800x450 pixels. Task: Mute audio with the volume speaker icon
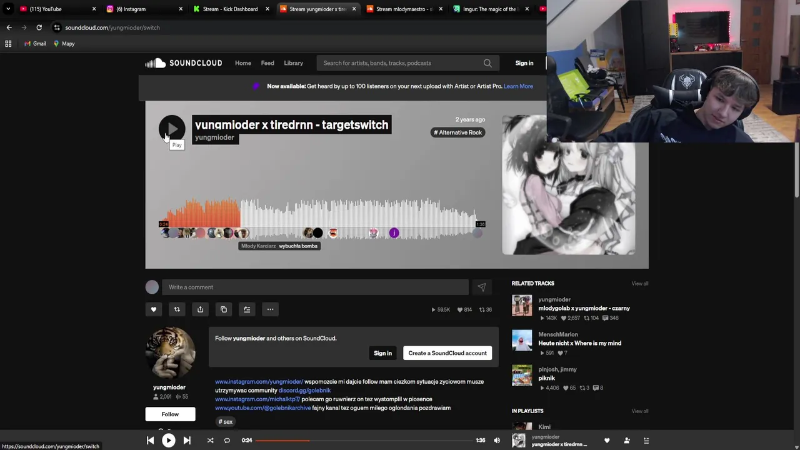497,441
